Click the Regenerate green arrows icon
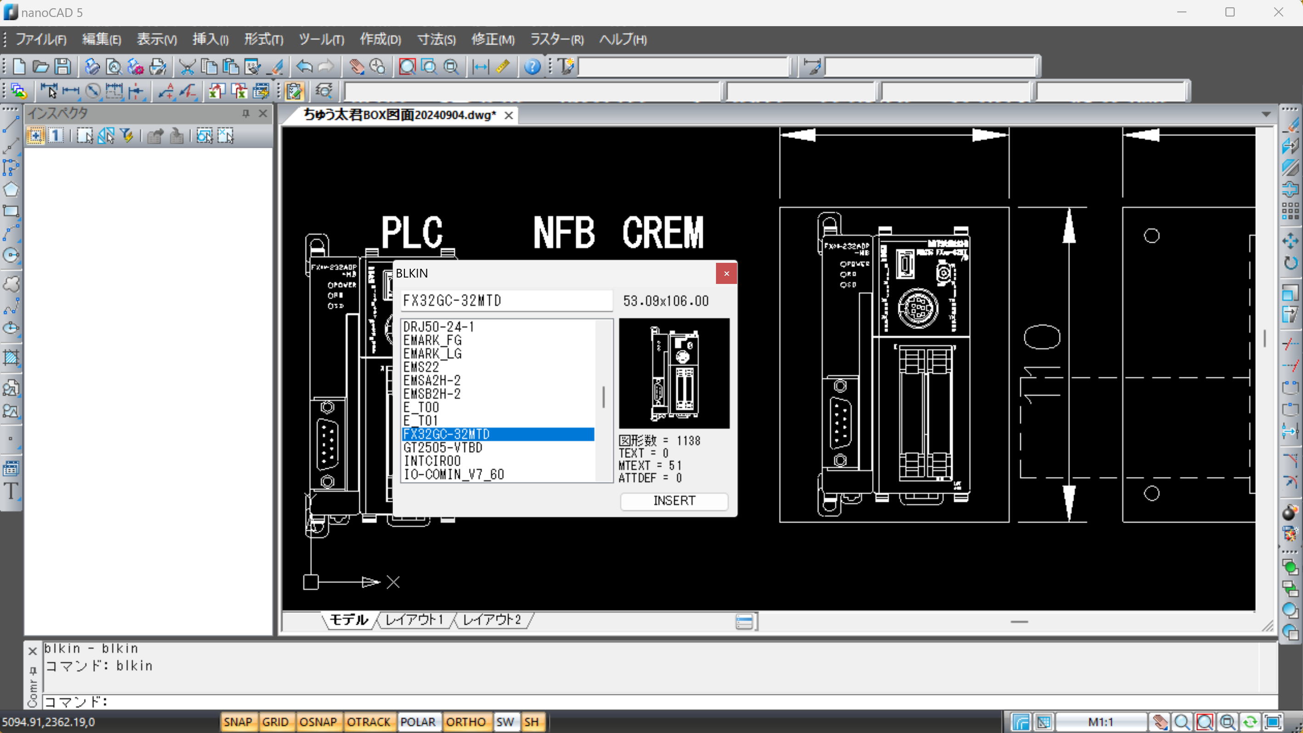The image size is (1303, 733). coord(1250,722)
